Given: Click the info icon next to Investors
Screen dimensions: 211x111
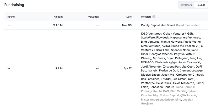Looking at the screenshot, I should coord(154,16).
